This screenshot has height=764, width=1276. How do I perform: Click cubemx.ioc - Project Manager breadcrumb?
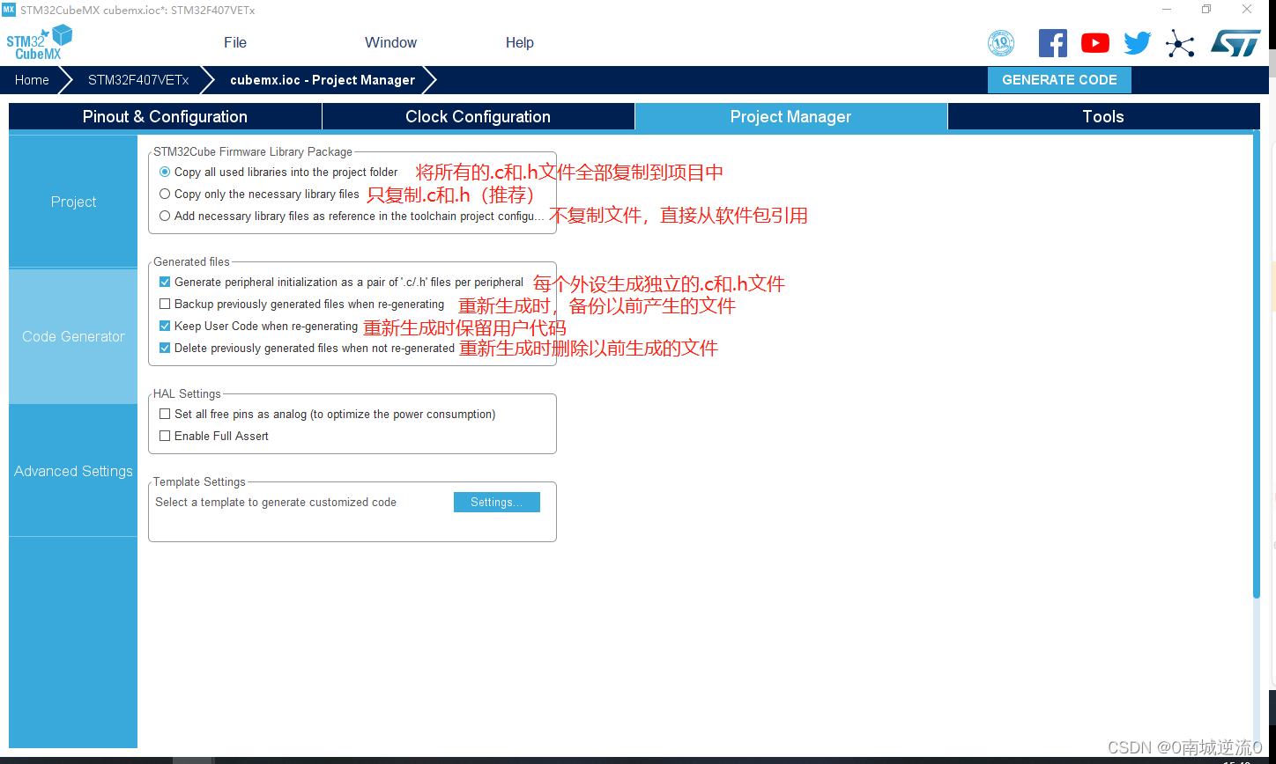coord(323,79)
